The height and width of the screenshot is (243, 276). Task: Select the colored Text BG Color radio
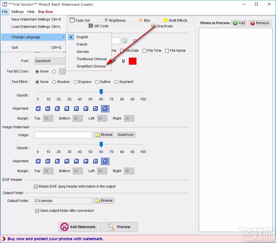54,72
